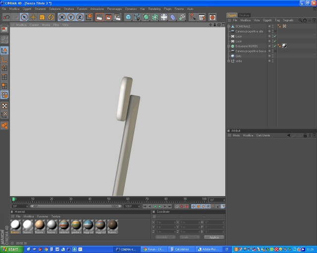The height and width of the screenshot is (253, 317).
Task: Select the object axis mode icon
Action: click(x=4, y=59)
